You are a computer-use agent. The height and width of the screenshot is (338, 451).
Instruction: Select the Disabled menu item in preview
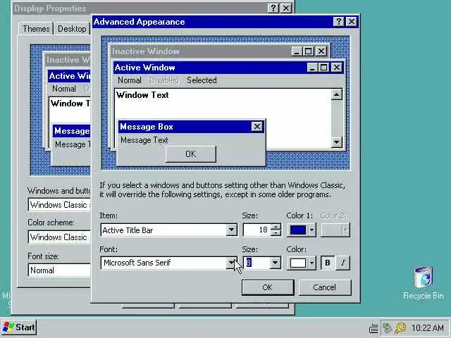point(164,80)
